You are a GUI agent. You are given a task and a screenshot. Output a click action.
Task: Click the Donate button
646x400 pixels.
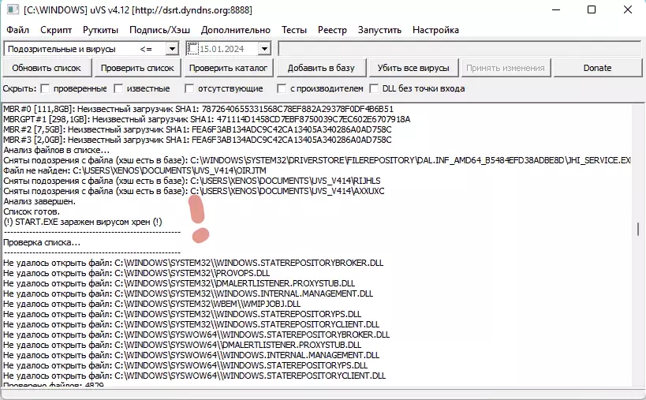pyautogui.click(x=597, y=68)
